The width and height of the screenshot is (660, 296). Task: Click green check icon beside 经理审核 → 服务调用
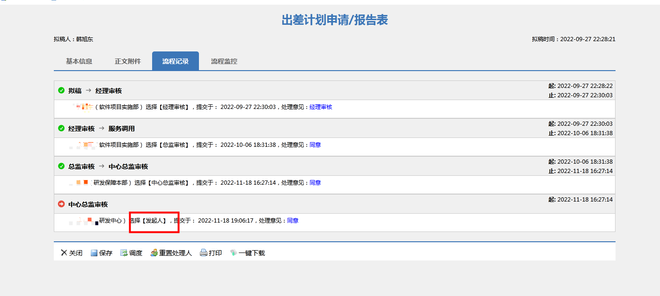tap(61, 128)
